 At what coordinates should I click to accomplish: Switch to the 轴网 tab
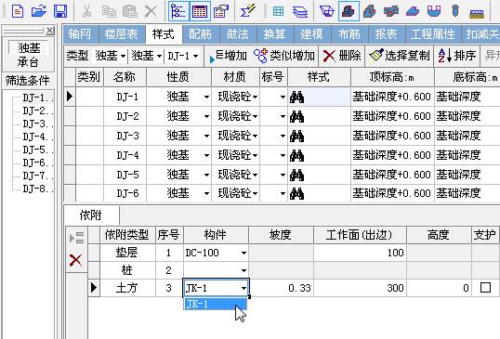pos(79,34)
